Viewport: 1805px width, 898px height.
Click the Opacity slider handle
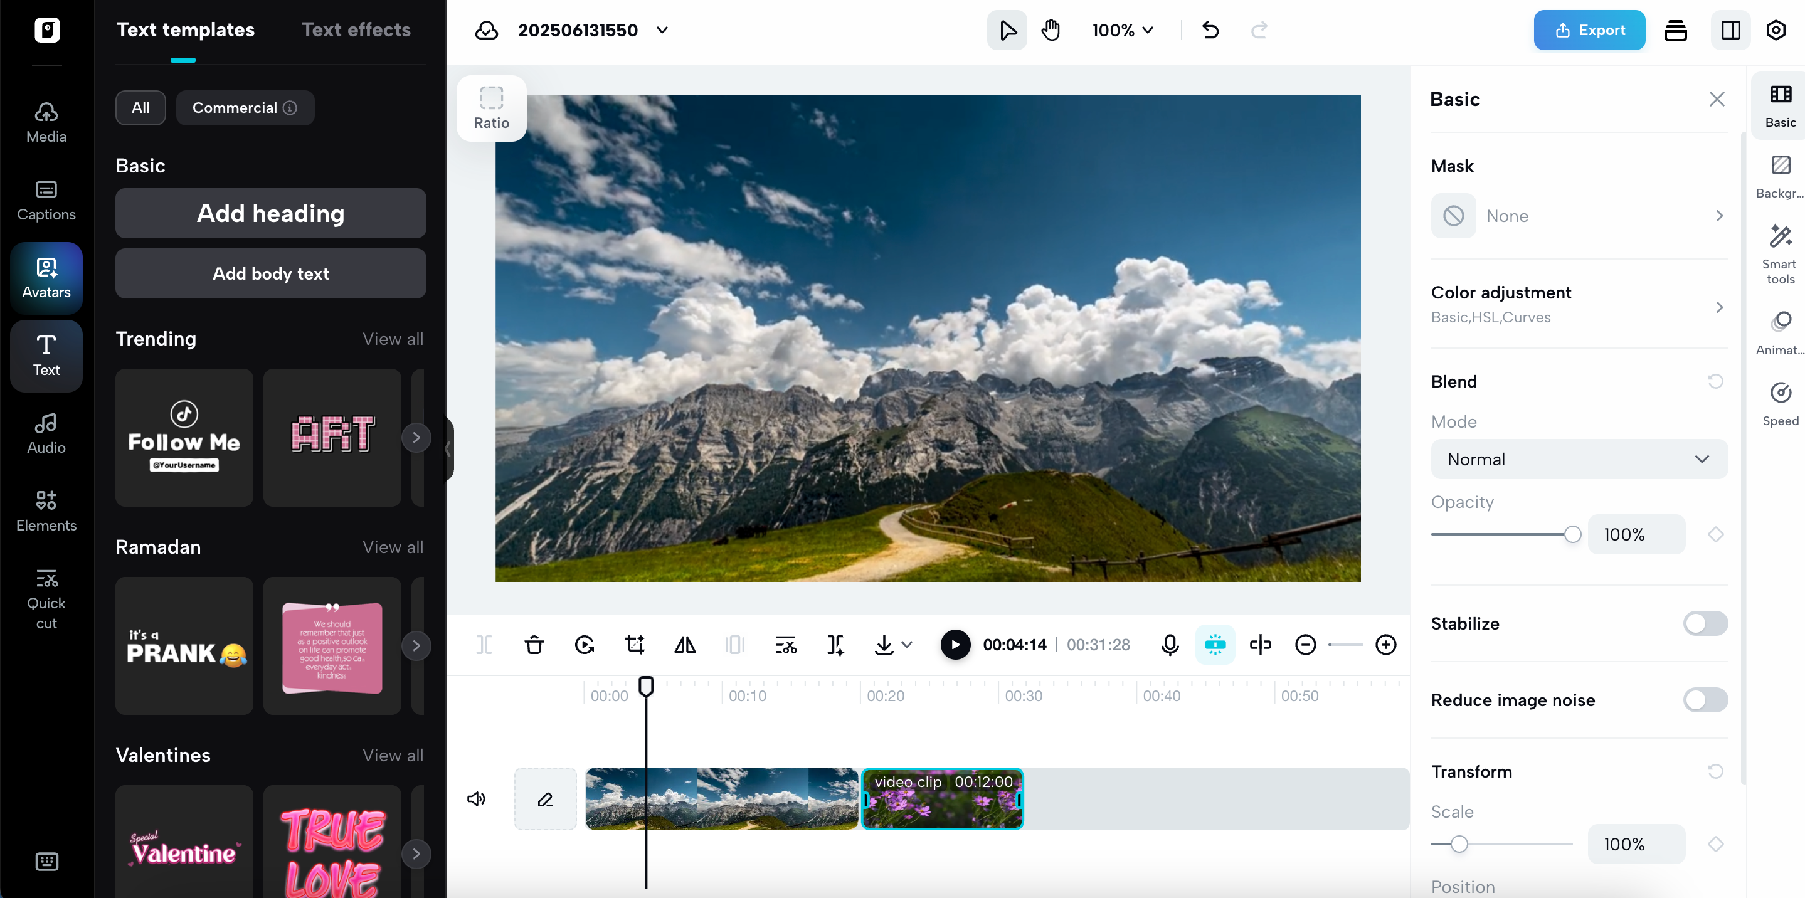(1572, 534)
